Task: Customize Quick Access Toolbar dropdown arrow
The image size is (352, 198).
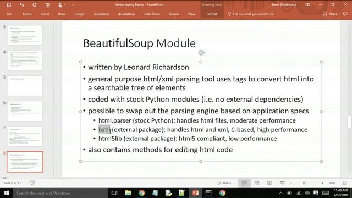Action: click(x=73, y=5)
